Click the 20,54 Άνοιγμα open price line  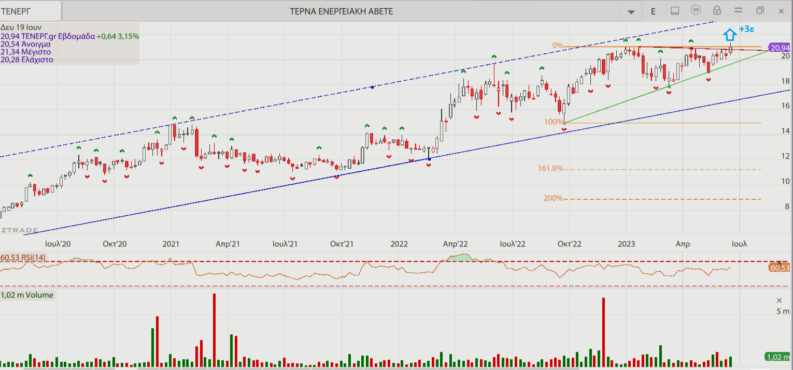[x=25, y=44]
